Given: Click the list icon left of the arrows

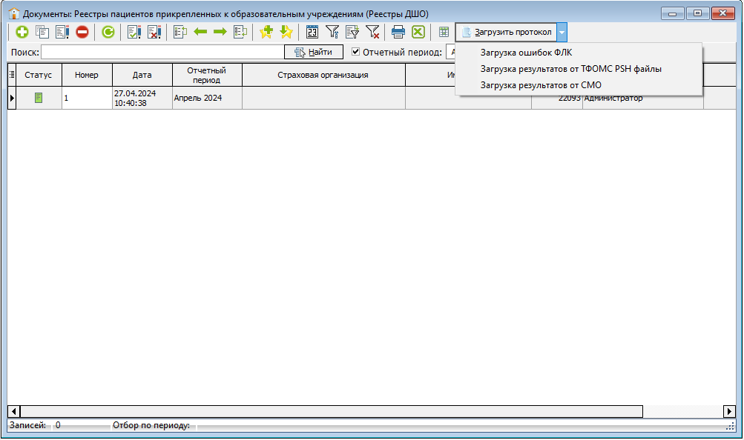Looking at the screenshot, I should [x=180, y=32].
